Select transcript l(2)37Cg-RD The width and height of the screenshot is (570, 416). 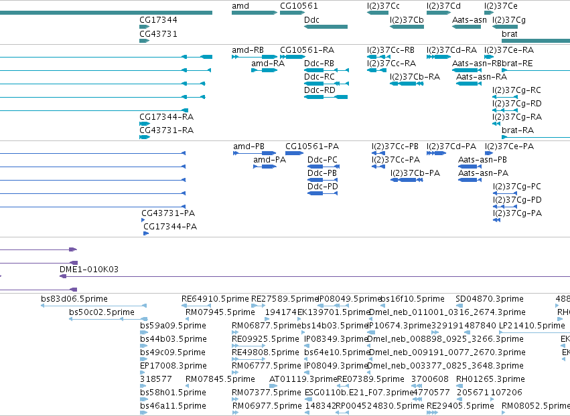(x=517, y=104)
